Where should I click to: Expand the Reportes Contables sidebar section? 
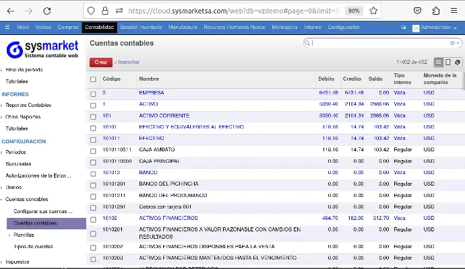point(28,105)
